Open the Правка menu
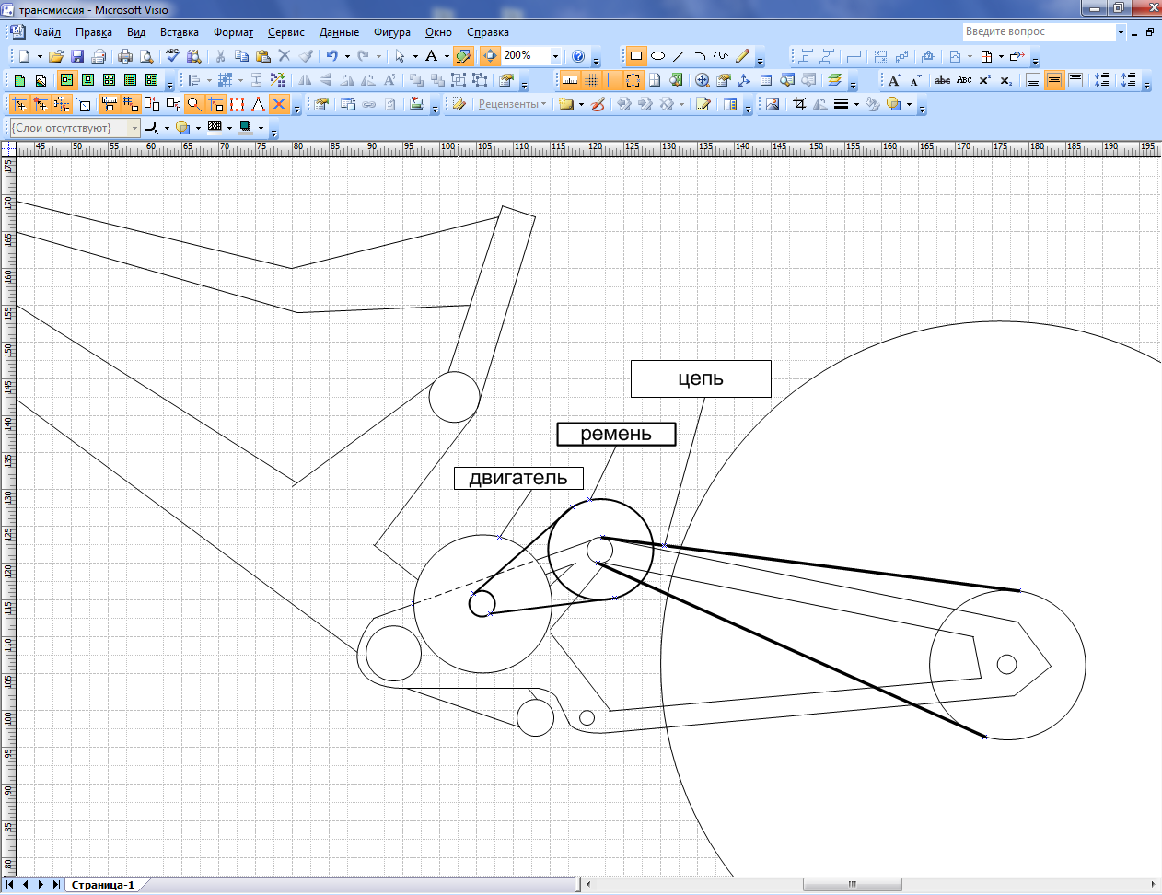Screen dimensions: 1162x895 (94, 32)
